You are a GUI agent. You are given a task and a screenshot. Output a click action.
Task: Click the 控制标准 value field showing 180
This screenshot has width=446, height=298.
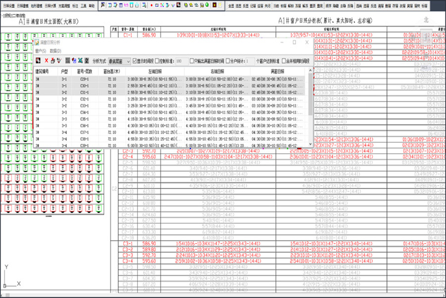coord(182,61)
